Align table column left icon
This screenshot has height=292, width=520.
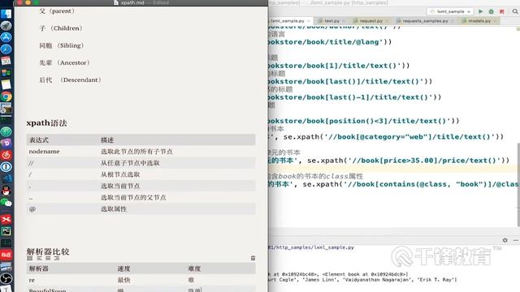[x=40, y=258]
